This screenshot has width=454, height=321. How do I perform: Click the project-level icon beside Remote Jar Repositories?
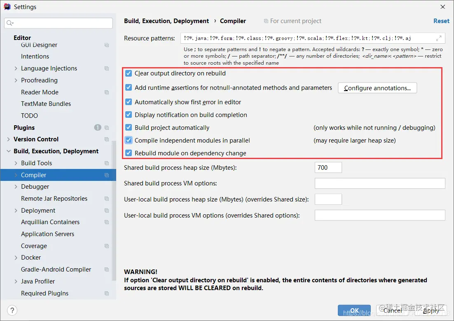[107, 199]
